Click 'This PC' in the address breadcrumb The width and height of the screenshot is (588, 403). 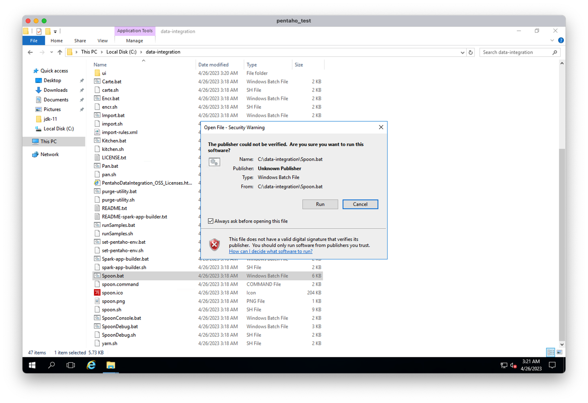pyautogui.click(x=89, y=52)
